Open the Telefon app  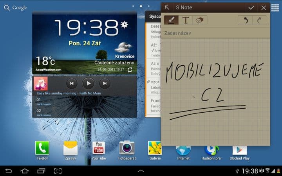point(42,149)
